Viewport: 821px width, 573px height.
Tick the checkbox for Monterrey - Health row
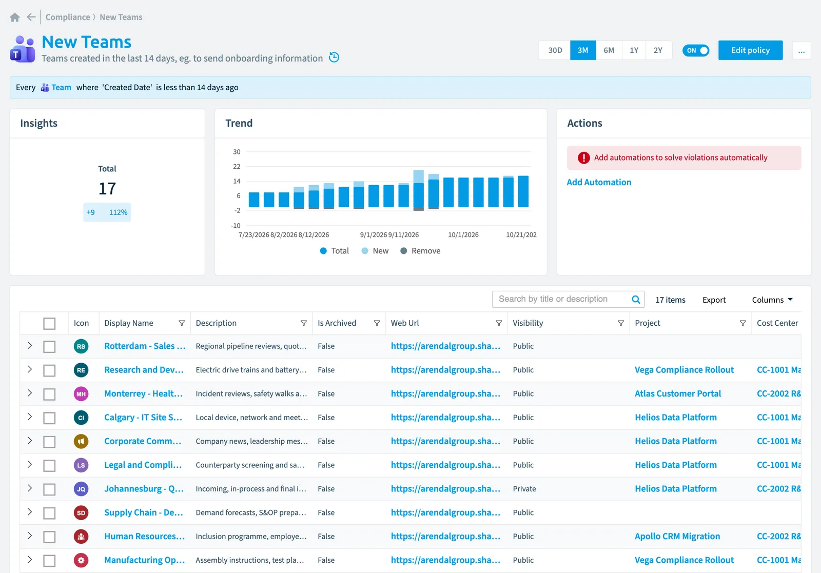pos(49,394)
